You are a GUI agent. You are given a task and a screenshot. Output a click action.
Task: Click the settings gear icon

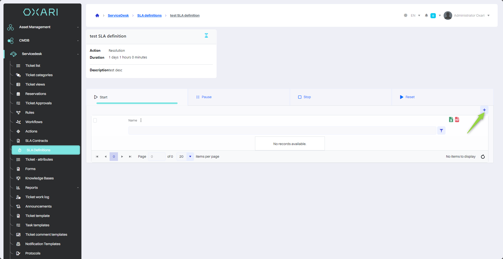pyautogui.click(x=405, y=16)
